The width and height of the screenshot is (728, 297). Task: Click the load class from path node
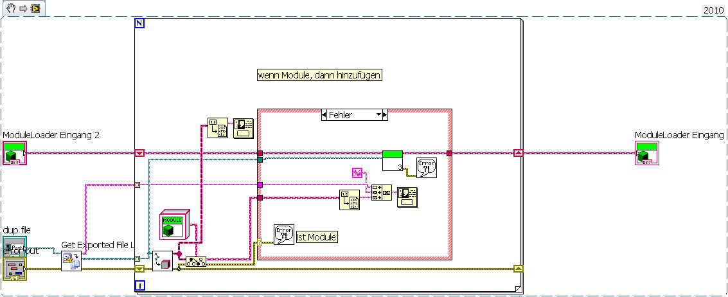pos(163,261)
